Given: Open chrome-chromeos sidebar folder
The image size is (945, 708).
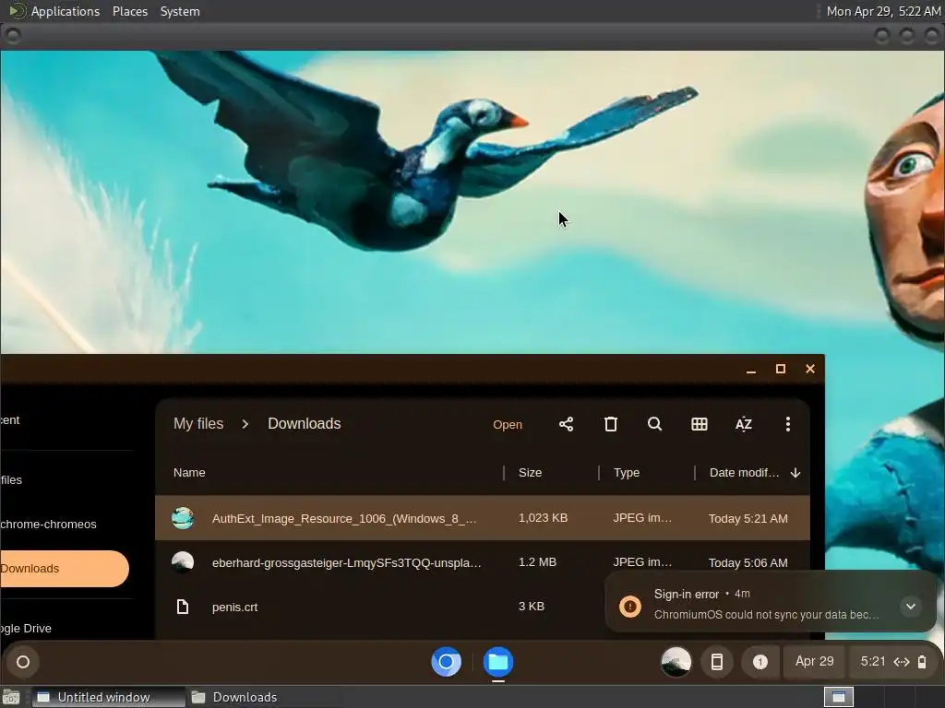Looking at the screenshot, I should pos(48,524).
